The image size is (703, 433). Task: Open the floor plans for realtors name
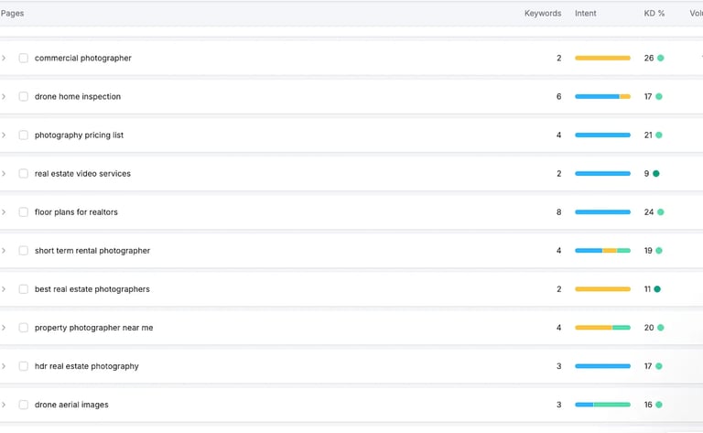pyautogui.click(x=76, y=212)
